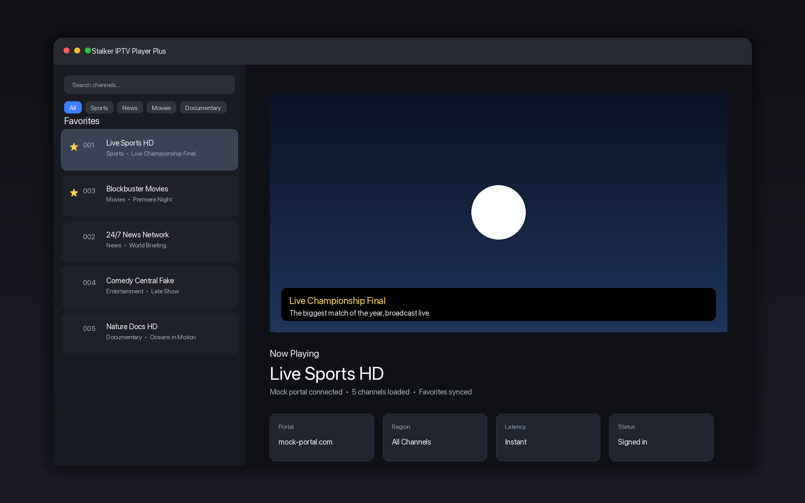
Task: Click the white play circle in video
Action: [498, 212]
